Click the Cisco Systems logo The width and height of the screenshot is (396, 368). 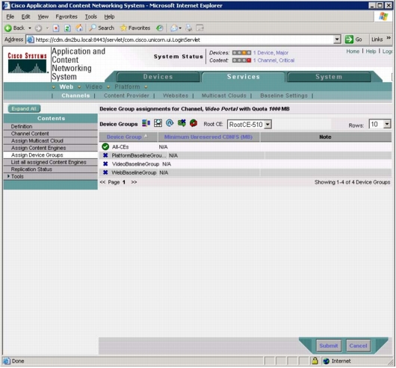point(27,63)
